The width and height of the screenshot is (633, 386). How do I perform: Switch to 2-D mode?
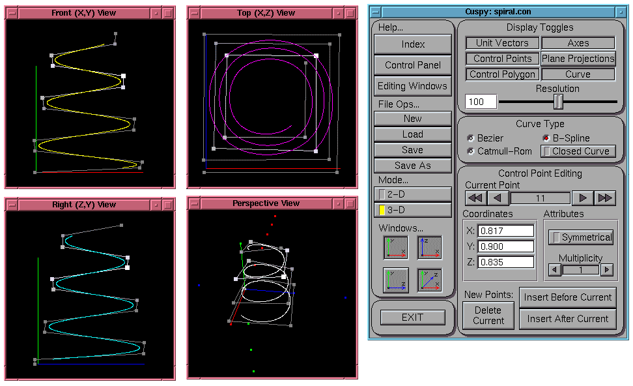413,194
